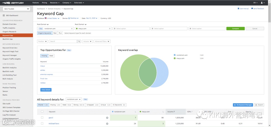Click the filter Search input field
This screenshot has width=271, height=127.
click(x=63, y=41)
